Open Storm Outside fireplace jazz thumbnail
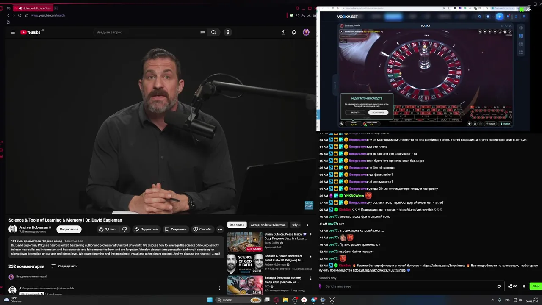 245,242
